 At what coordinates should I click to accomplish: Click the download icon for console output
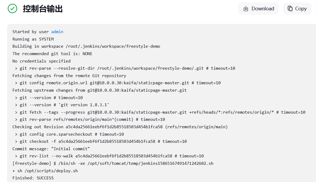246,9
